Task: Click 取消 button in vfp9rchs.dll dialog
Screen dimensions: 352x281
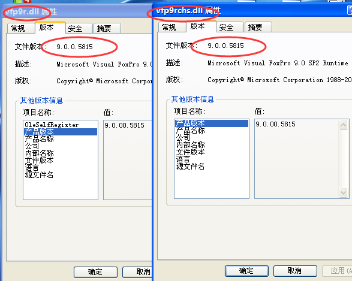Action: (295, 271)
